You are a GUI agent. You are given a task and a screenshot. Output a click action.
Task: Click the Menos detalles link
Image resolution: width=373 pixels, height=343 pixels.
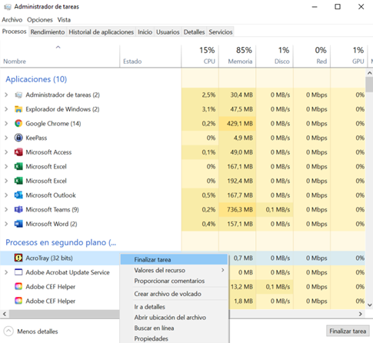pos(38,331)
